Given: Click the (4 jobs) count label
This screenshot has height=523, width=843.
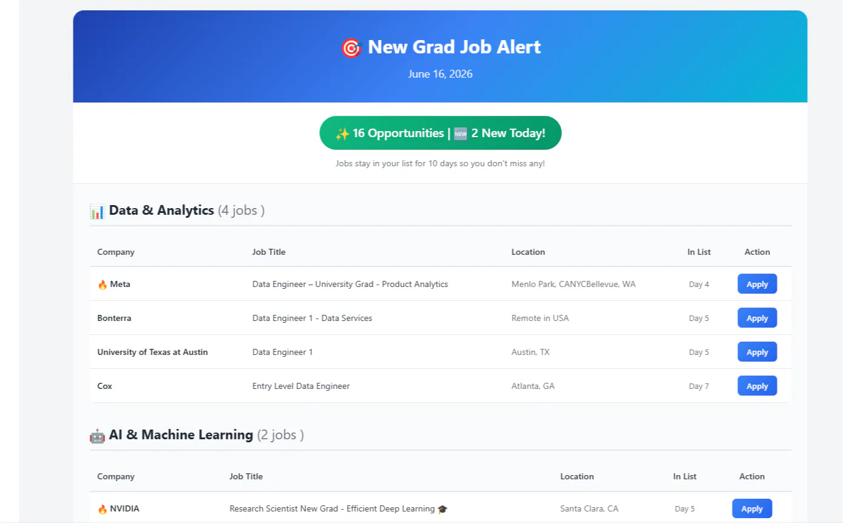Looking at the screenshot, I should tap(241, 211).
